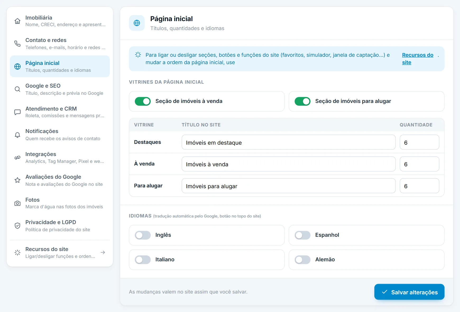The image size is (460, 312).
Task: Click the Salvar alterações button
Action: pos(409,292)
